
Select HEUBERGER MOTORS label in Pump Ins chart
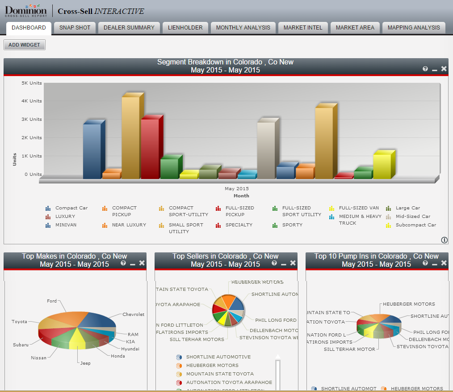[x=409, y=304]
